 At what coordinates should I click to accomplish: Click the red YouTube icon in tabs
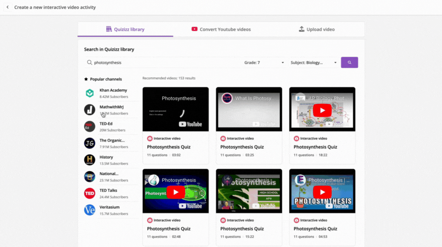coord(194,29)
